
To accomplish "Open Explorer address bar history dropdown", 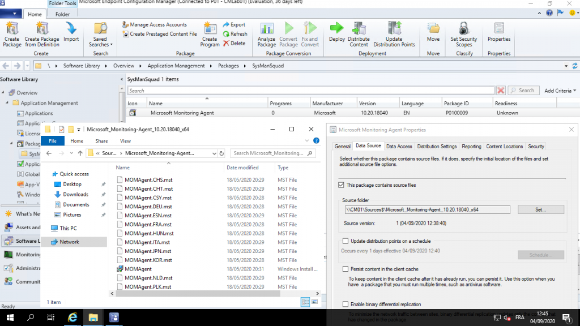I will (x=214, y=153).
